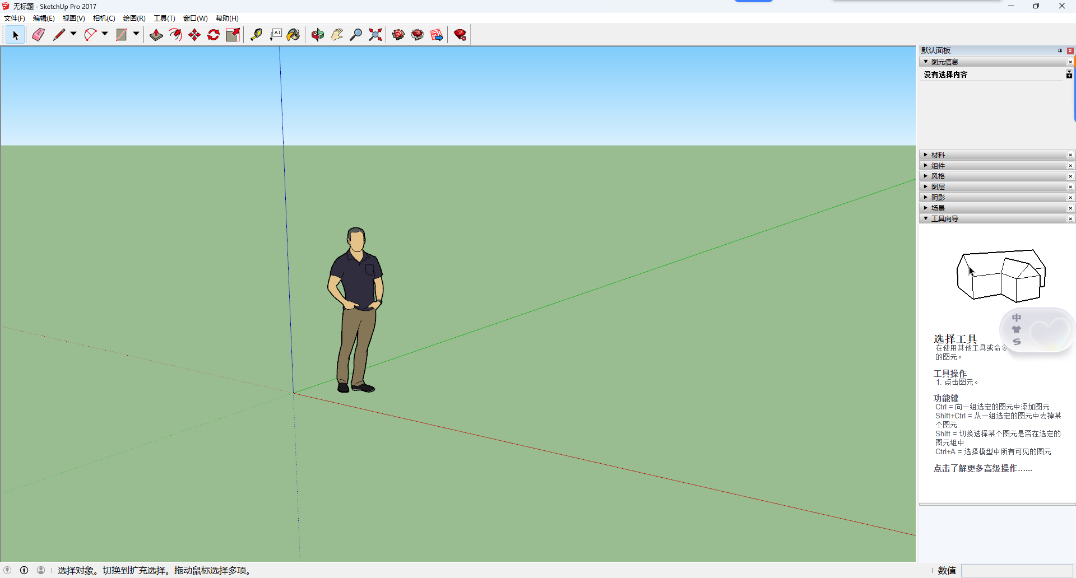Click the 数值 measurements input box
1076x578 pixels.
[1017, 570]
